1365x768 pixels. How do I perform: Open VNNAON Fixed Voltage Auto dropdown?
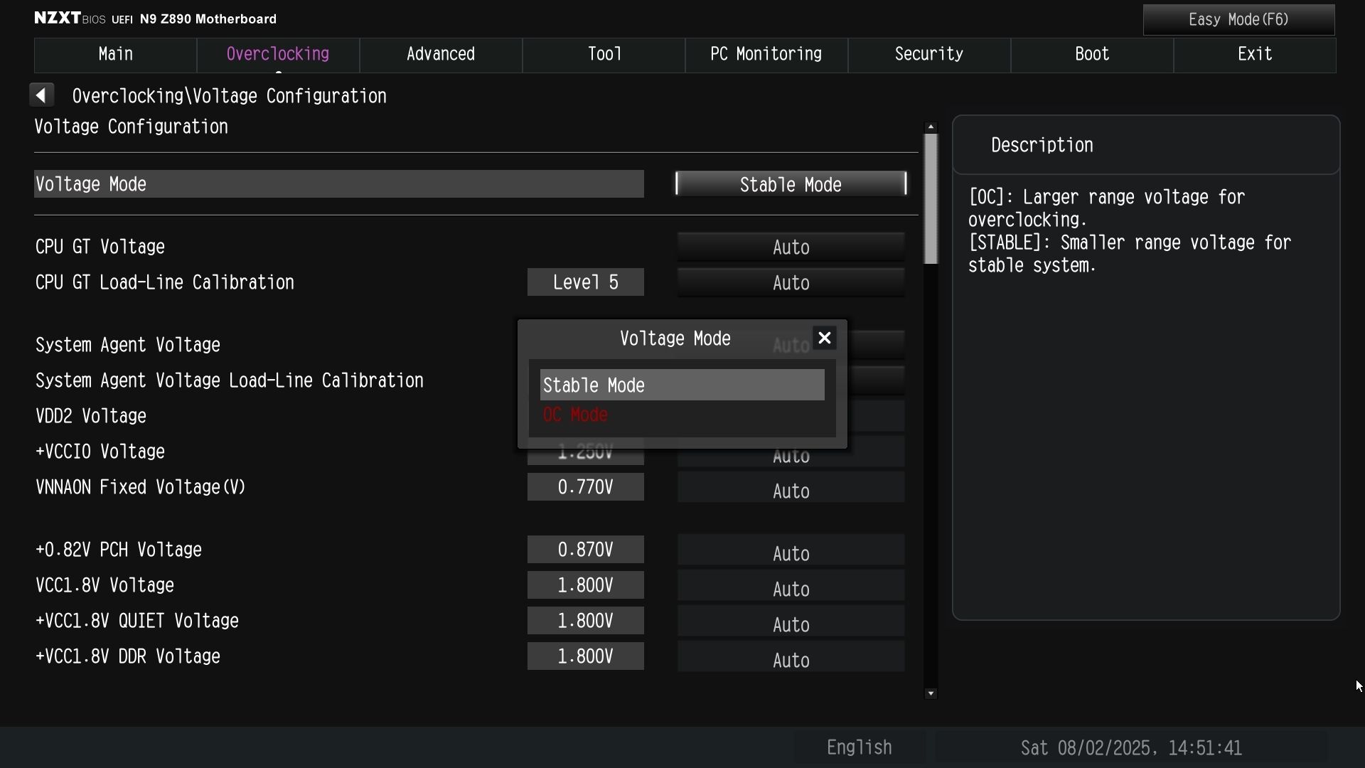tap(791, 491)
